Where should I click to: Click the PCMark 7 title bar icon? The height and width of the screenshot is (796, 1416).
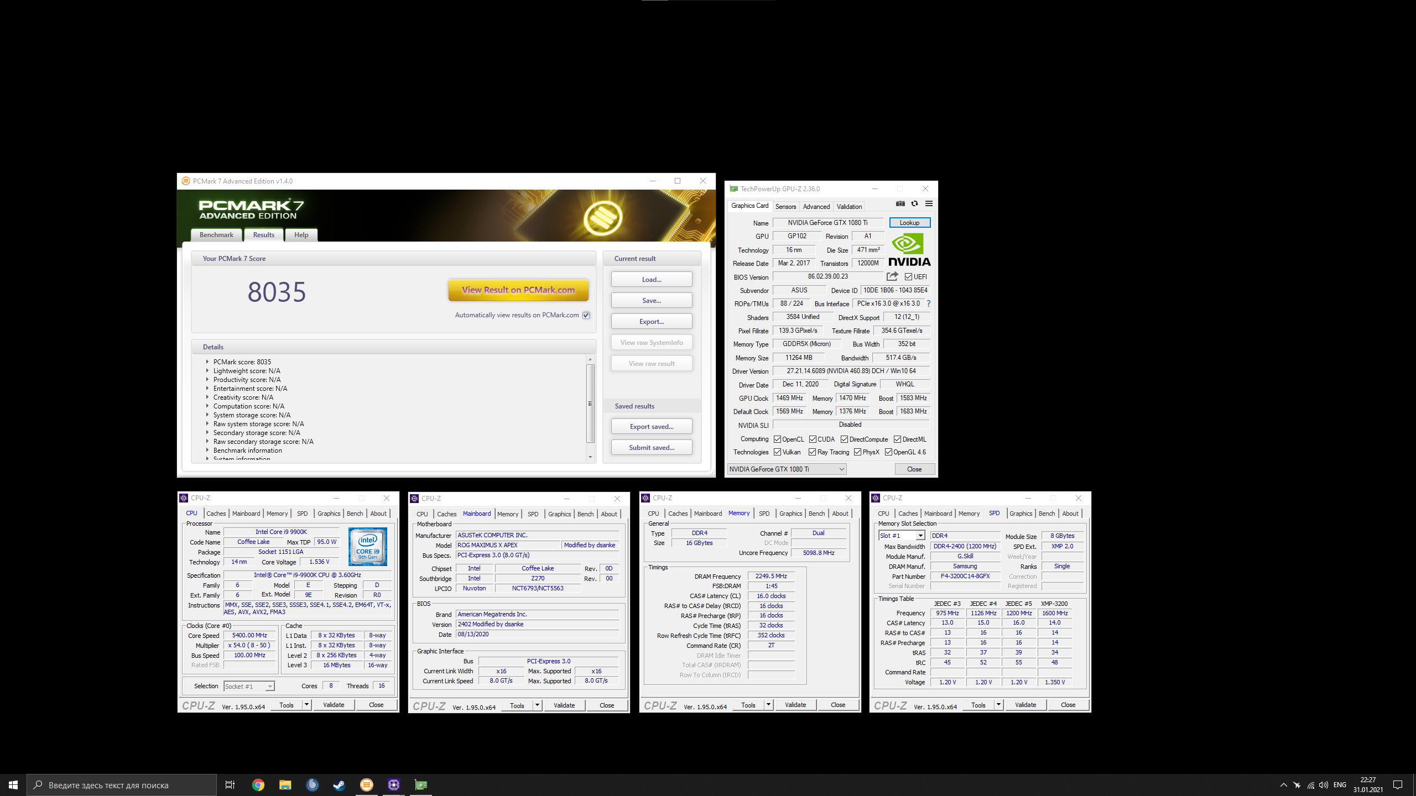tap(186, 181)
